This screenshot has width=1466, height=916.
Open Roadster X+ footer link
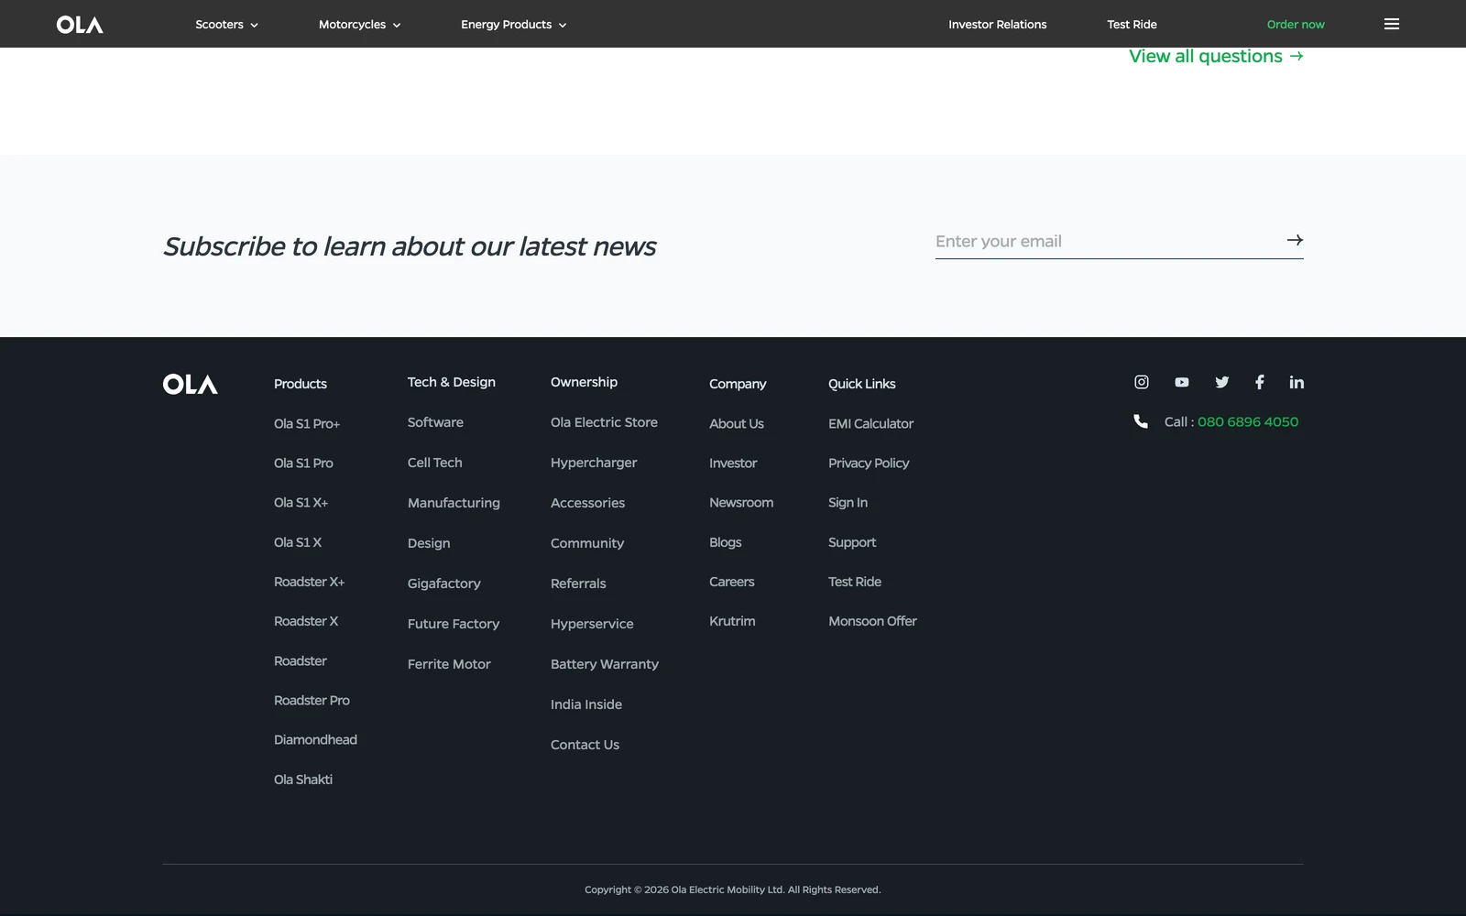click(309, 582)
